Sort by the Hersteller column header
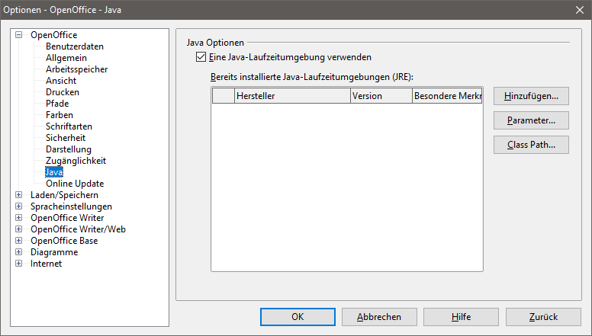 tap(292, 96)
